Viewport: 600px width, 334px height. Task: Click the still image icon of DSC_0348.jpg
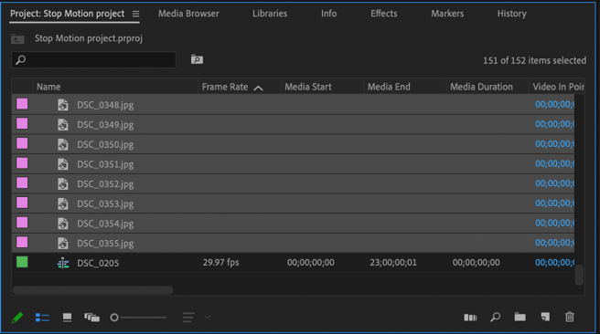(63, 105)
